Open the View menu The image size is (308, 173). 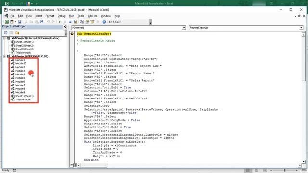pyautogui.click(x=29, y=16)
